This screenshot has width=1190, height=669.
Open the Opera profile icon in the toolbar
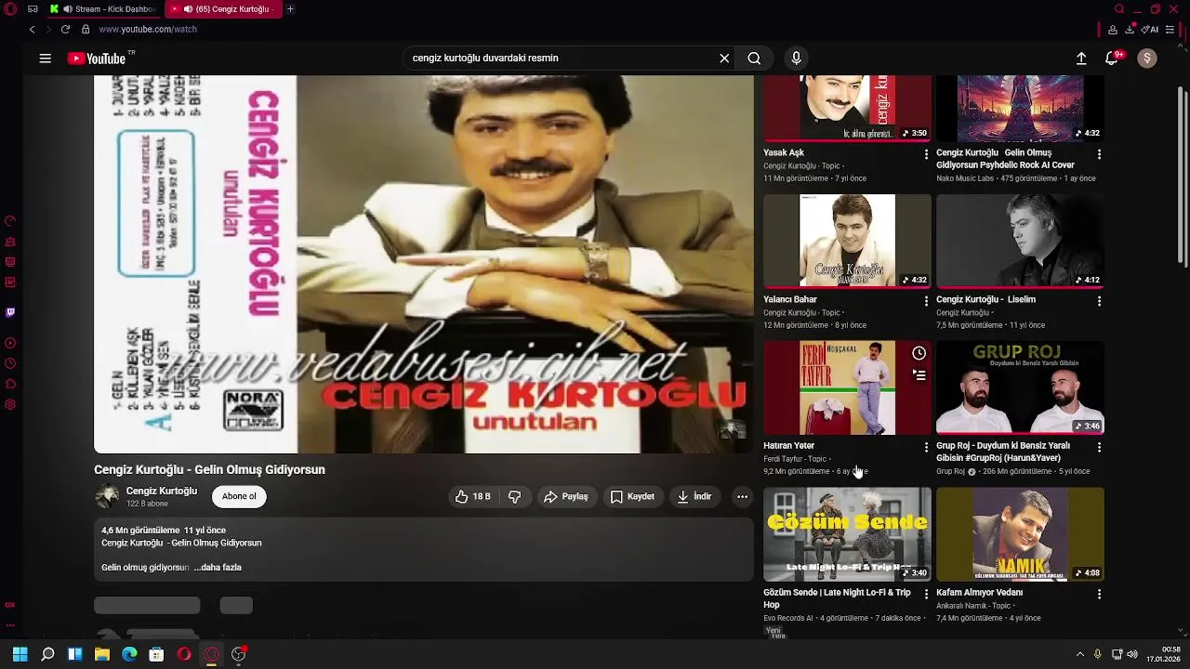(1113, 30)
